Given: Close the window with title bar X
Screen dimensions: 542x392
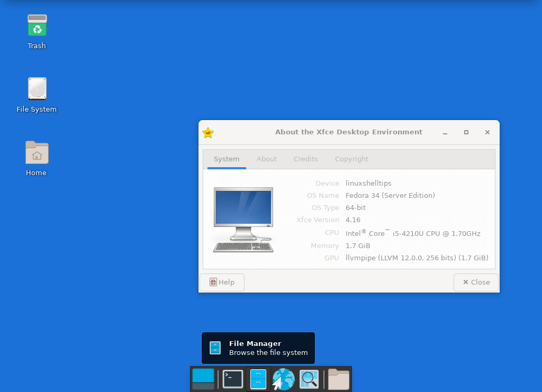Looking at the screenshot, I should tap(487, 132).
